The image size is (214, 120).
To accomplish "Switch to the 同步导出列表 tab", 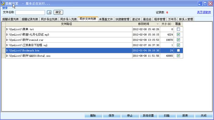I will pos(49,19).
